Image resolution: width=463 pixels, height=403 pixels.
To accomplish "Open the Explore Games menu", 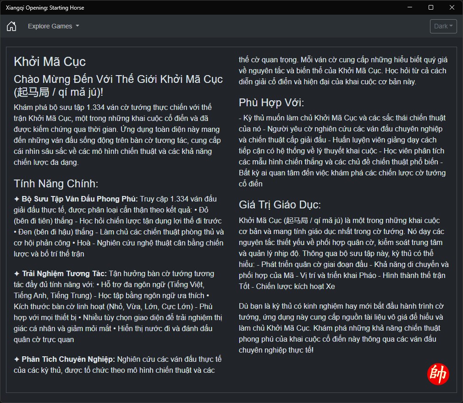I will click(x=54, y=26).
